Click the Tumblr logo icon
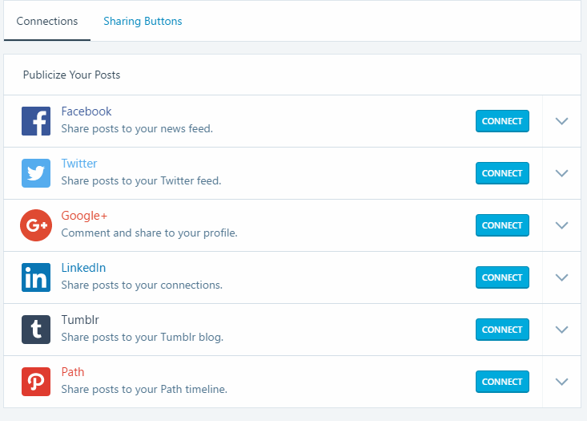 (36, 330)
